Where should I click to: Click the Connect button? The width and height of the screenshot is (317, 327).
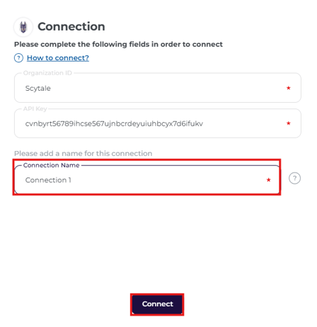click(157, 304)
